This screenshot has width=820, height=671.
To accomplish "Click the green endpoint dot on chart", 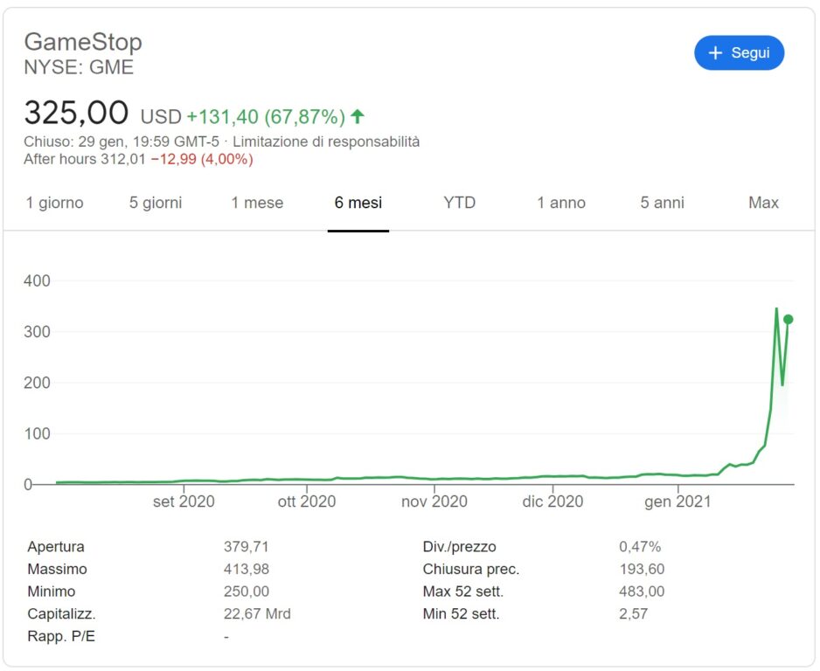I will pyautogui.click(x=789, y=319).
